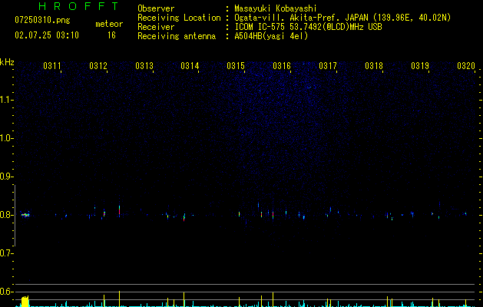Click the yellow burst in bottom-left level graph

click(x=25, y=302)
